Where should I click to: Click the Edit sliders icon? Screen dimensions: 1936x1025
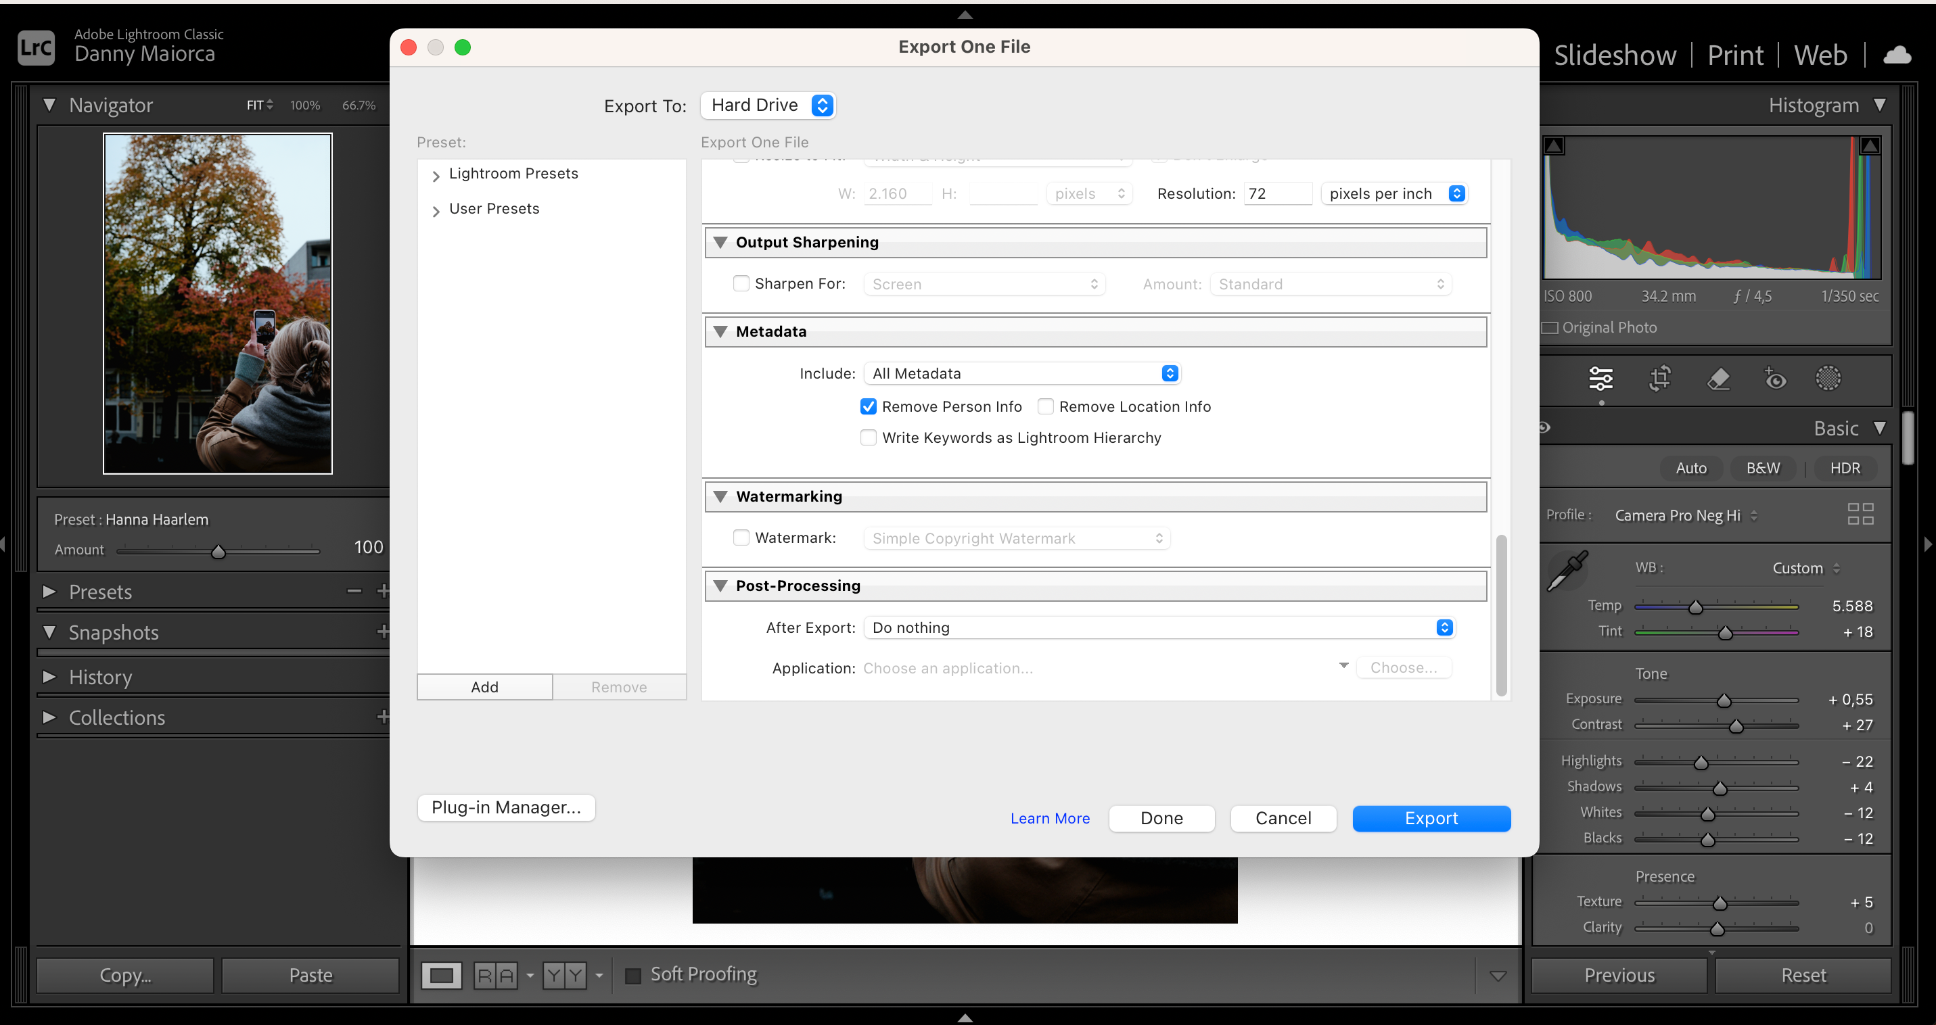pos(1600,379)
